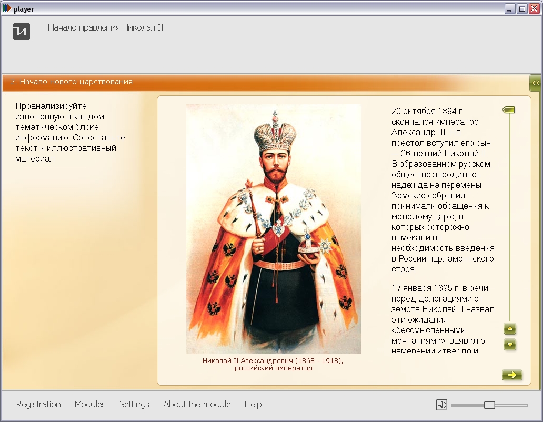Click paragraph starting '20 октября 1894 г.'
The image size is (543, 422).
pyautogui.click(x=443, y=190)
